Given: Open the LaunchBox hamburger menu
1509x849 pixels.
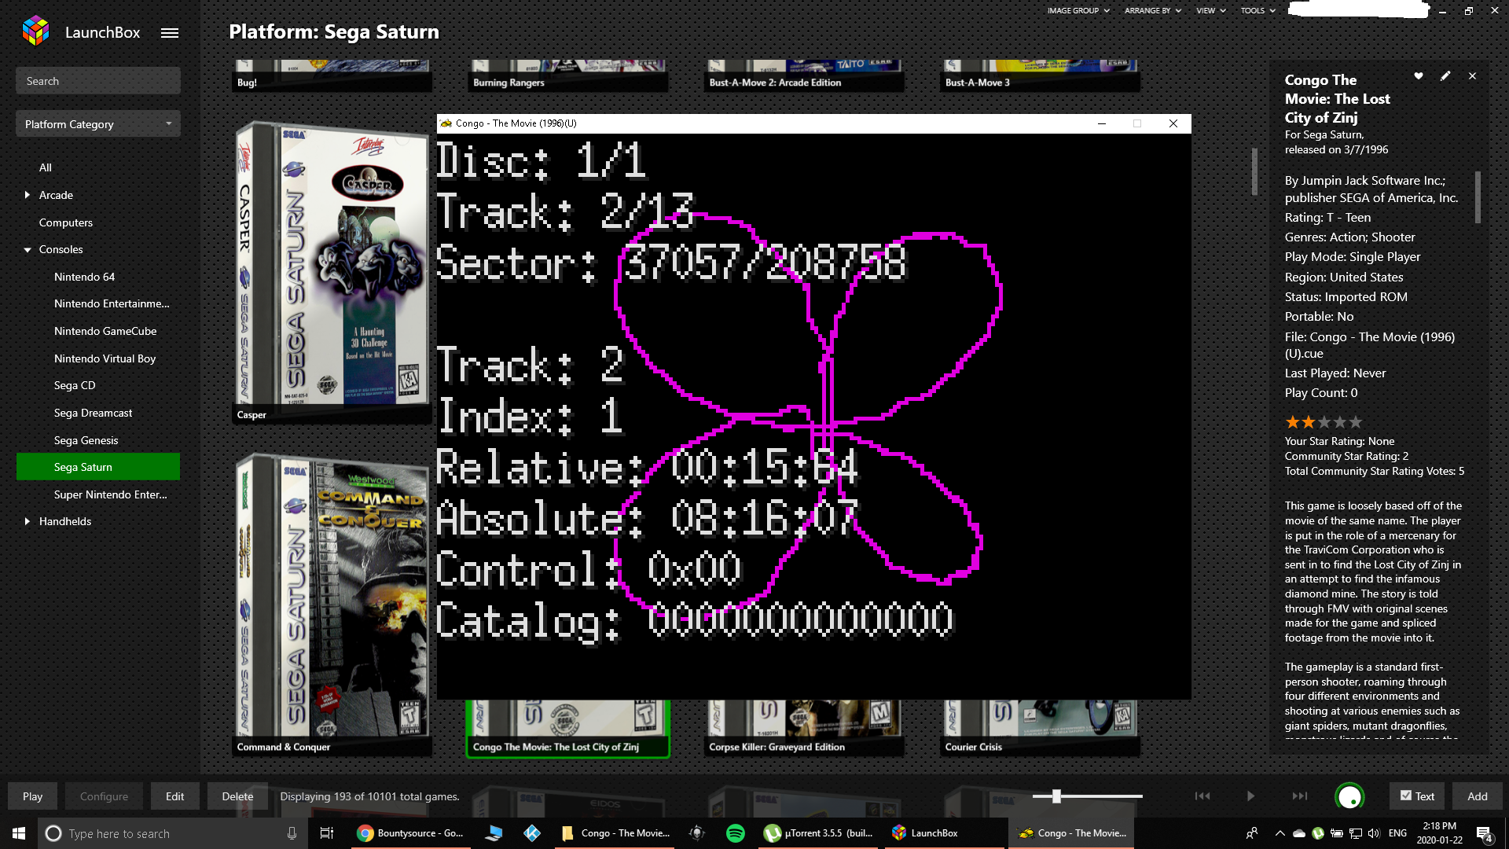Looking at the screenshot, I should point(170,33).
